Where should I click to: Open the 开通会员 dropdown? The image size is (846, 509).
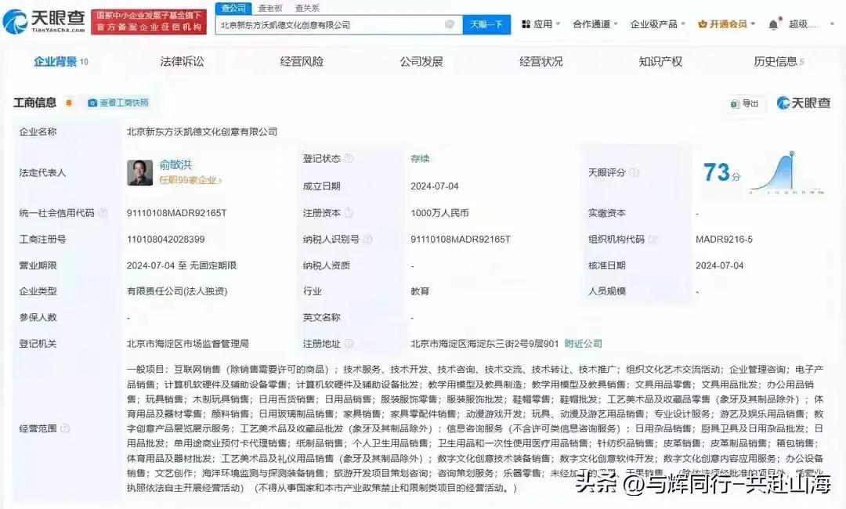pyautogui.click(x=727, y=24)
